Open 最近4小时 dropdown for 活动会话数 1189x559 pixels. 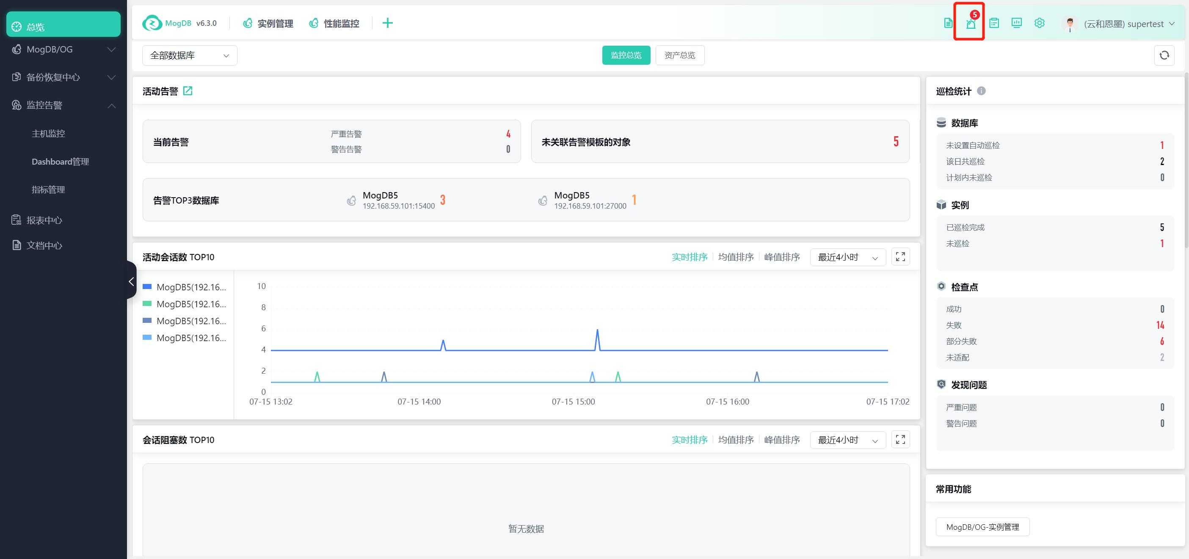pos(848,257)
